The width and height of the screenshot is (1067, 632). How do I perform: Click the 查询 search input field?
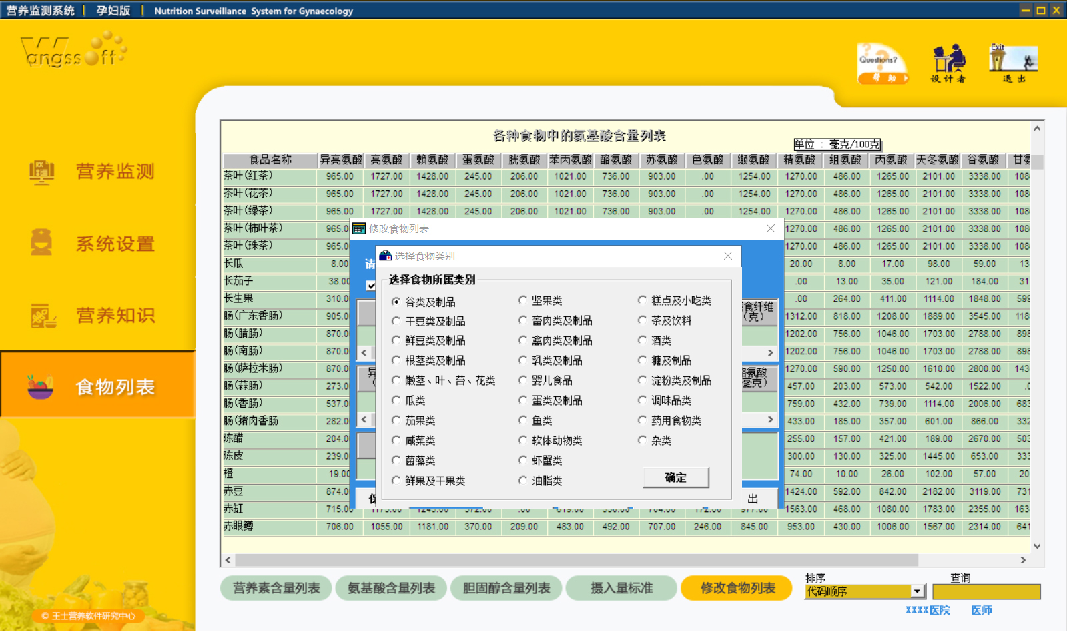(986, 591)
